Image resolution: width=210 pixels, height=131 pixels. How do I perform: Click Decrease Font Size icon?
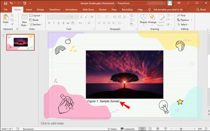pyautogui.click(x=86, y=17)
